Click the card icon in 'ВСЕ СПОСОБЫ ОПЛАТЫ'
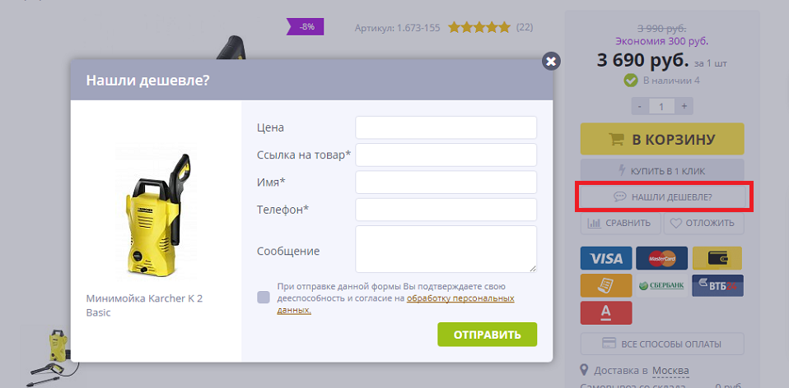The image size is (789, 388). pos(609,344)
